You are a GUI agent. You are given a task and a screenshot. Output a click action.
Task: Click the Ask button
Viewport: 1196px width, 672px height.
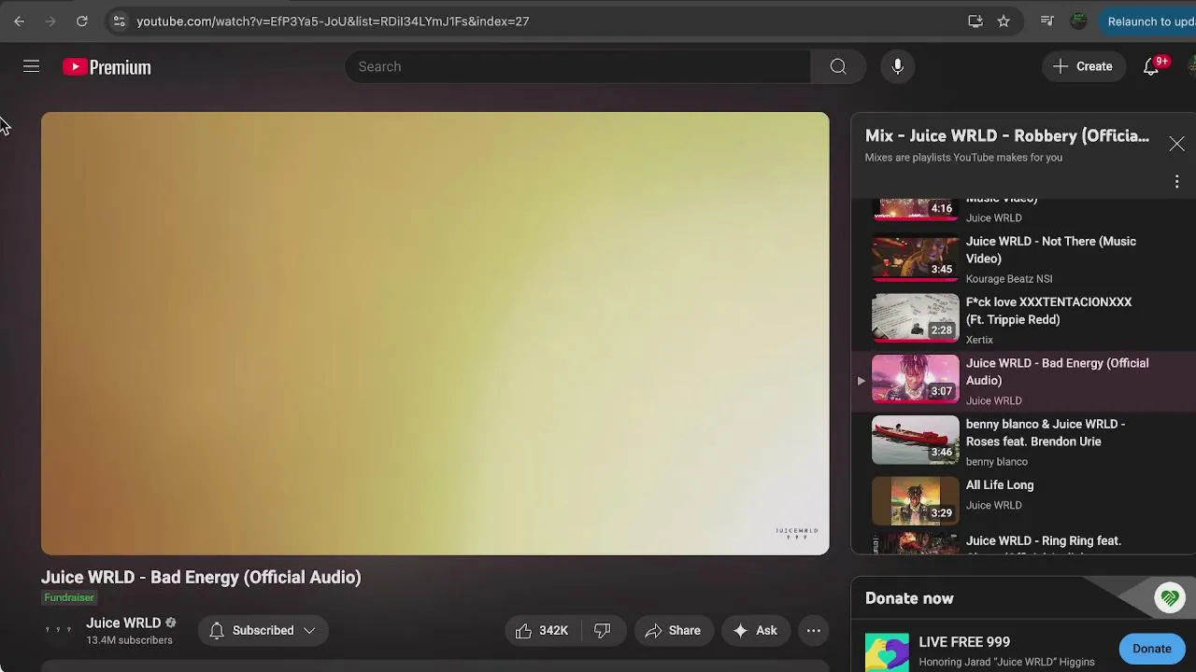coord(756,630)
